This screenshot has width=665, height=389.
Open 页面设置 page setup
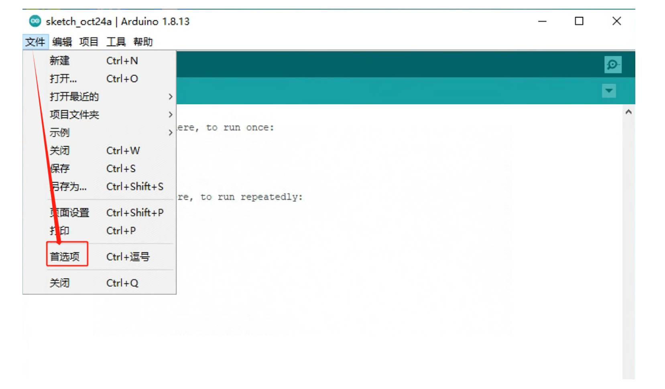tap(70, 213)
